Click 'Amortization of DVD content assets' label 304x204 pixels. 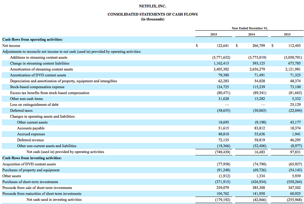[x=38, y=75]
